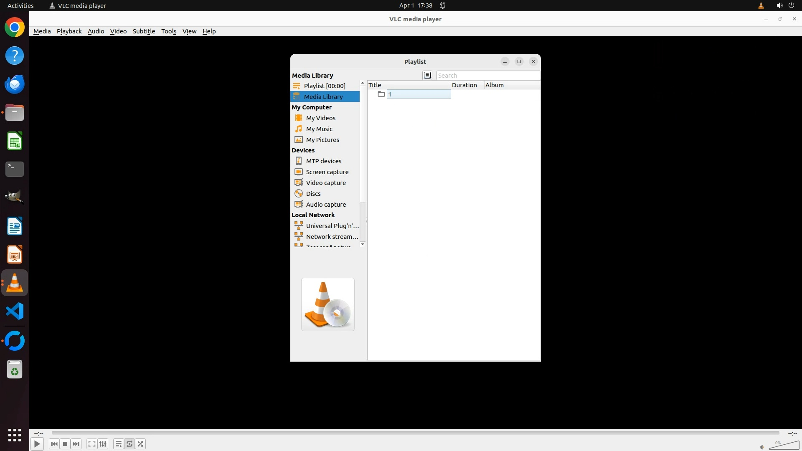Go to previous media track
The height and width of the screenshot is (451, 802).
coord(54,444)
